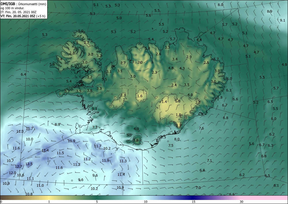Screen dimensions: 288x204
Task: Click the 12.7 precipitable water value
Action: coord(18,167)
